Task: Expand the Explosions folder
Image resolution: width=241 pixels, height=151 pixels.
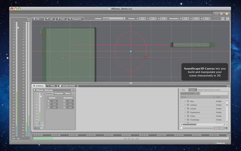Action: [185, 112]
